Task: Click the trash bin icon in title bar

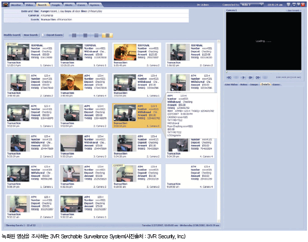Action: point(288,5)
